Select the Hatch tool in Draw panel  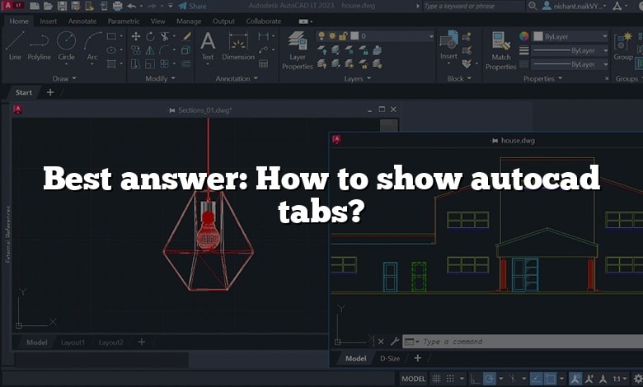tap(111, 64)
